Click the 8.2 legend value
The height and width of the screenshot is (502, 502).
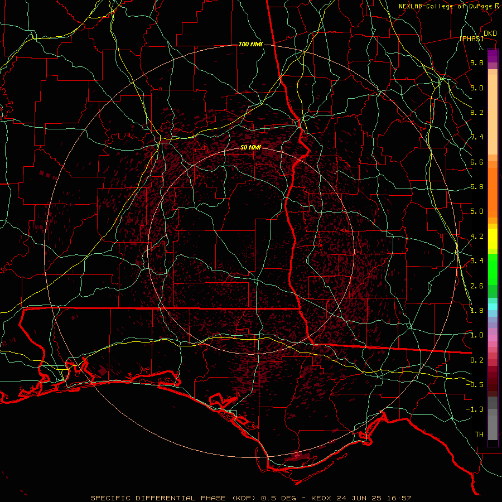[x=477, y=113]
